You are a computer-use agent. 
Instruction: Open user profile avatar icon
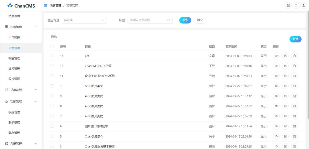point(304,5)
